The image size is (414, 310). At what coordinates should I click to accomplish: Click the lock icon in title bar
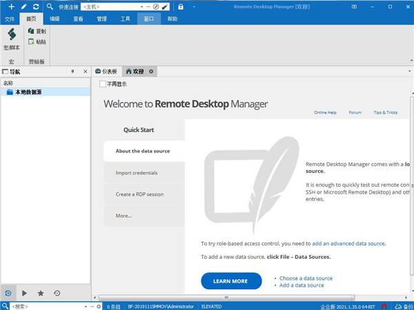181,7
